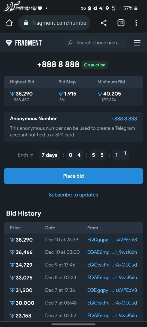Image resolution: width=147 pixels, height=327 pixels.
Task: Tap the share icon in browser bar
Action: click(x=103, y=23)
